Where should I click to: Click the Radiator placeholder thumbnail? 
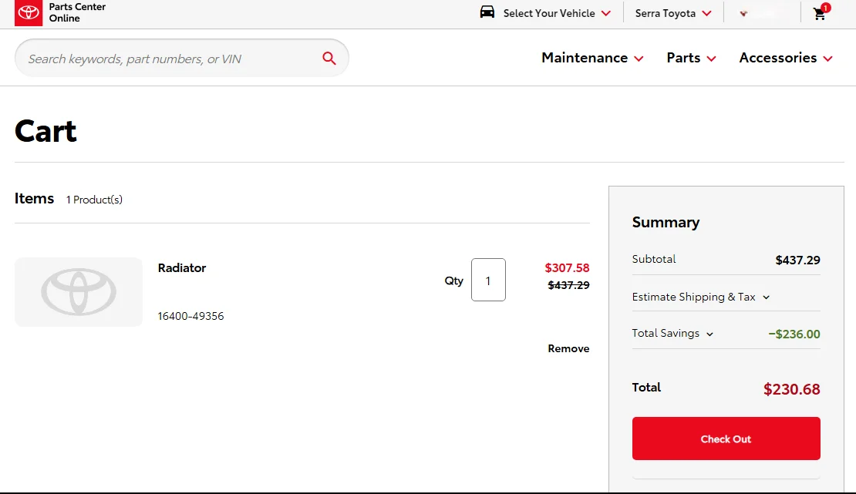pos(79,292)
